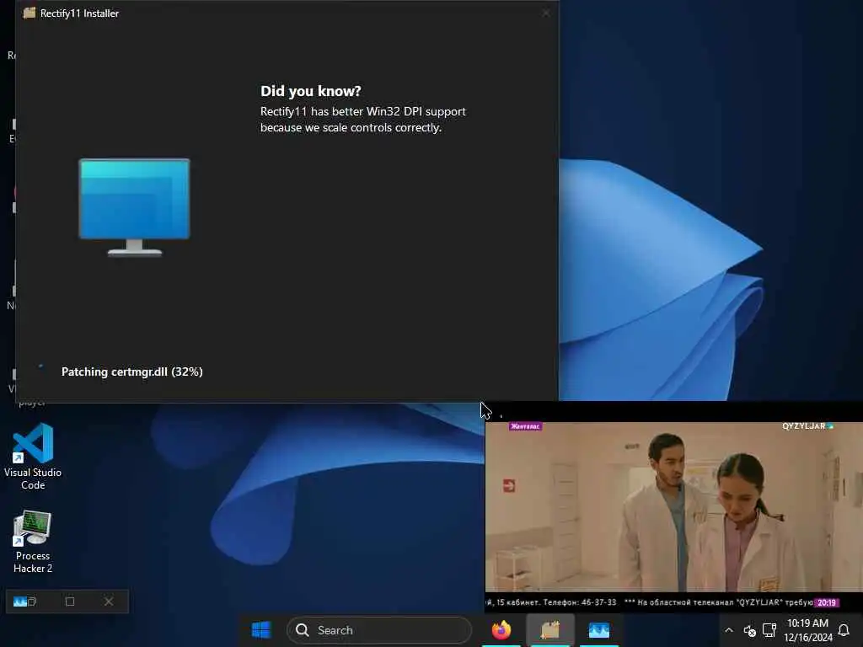
Task: Click the small window's app icon
Action: click(20, 602)
